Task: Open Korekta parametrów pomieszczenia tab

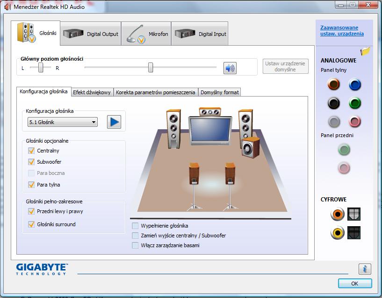Action: [x=156, y=92]
